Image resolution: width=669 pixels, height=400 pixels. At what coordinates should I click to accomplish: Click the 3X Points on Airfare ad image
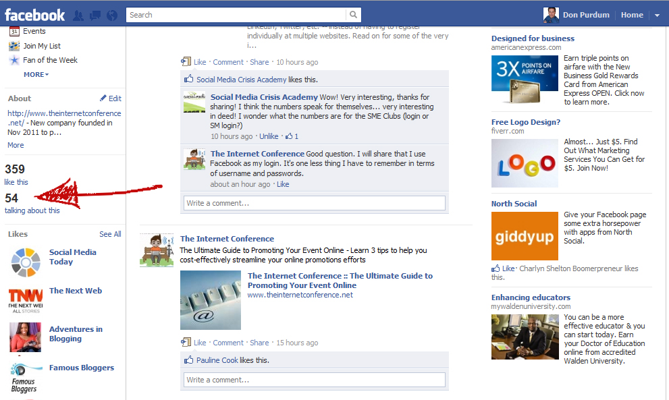pyautogui.click(x=525, y=80)
